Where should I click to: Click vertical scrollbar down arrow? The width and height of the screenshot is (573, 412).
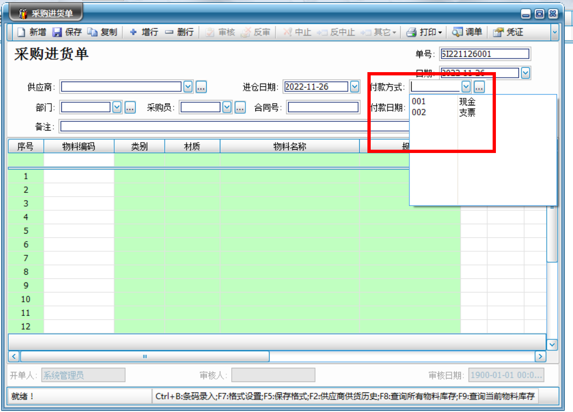(x=552, y=344)
